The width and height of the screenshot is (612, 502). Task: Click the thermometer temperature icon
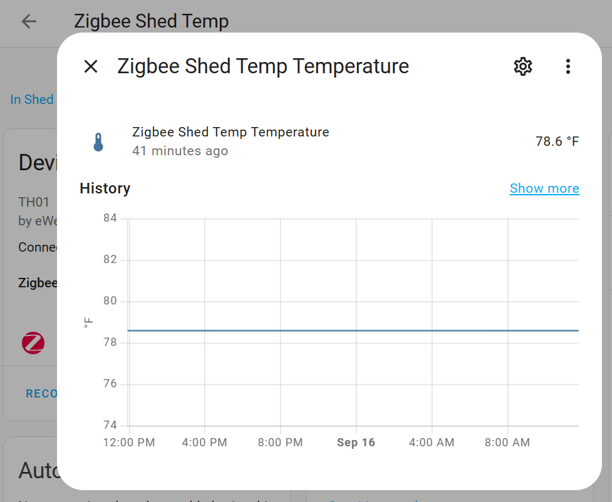coord(98,141)
